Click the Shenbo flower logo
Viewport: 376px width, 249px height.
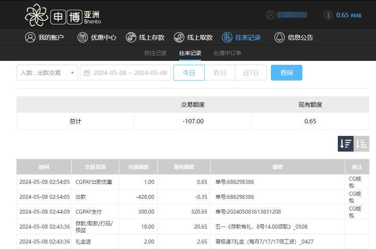click(x=37, y=15)
